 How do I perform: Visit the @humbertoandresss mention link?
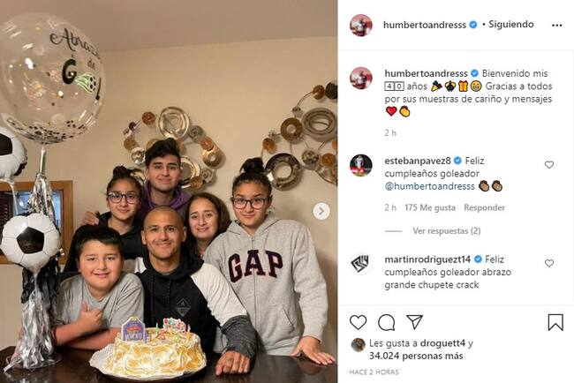430,186
